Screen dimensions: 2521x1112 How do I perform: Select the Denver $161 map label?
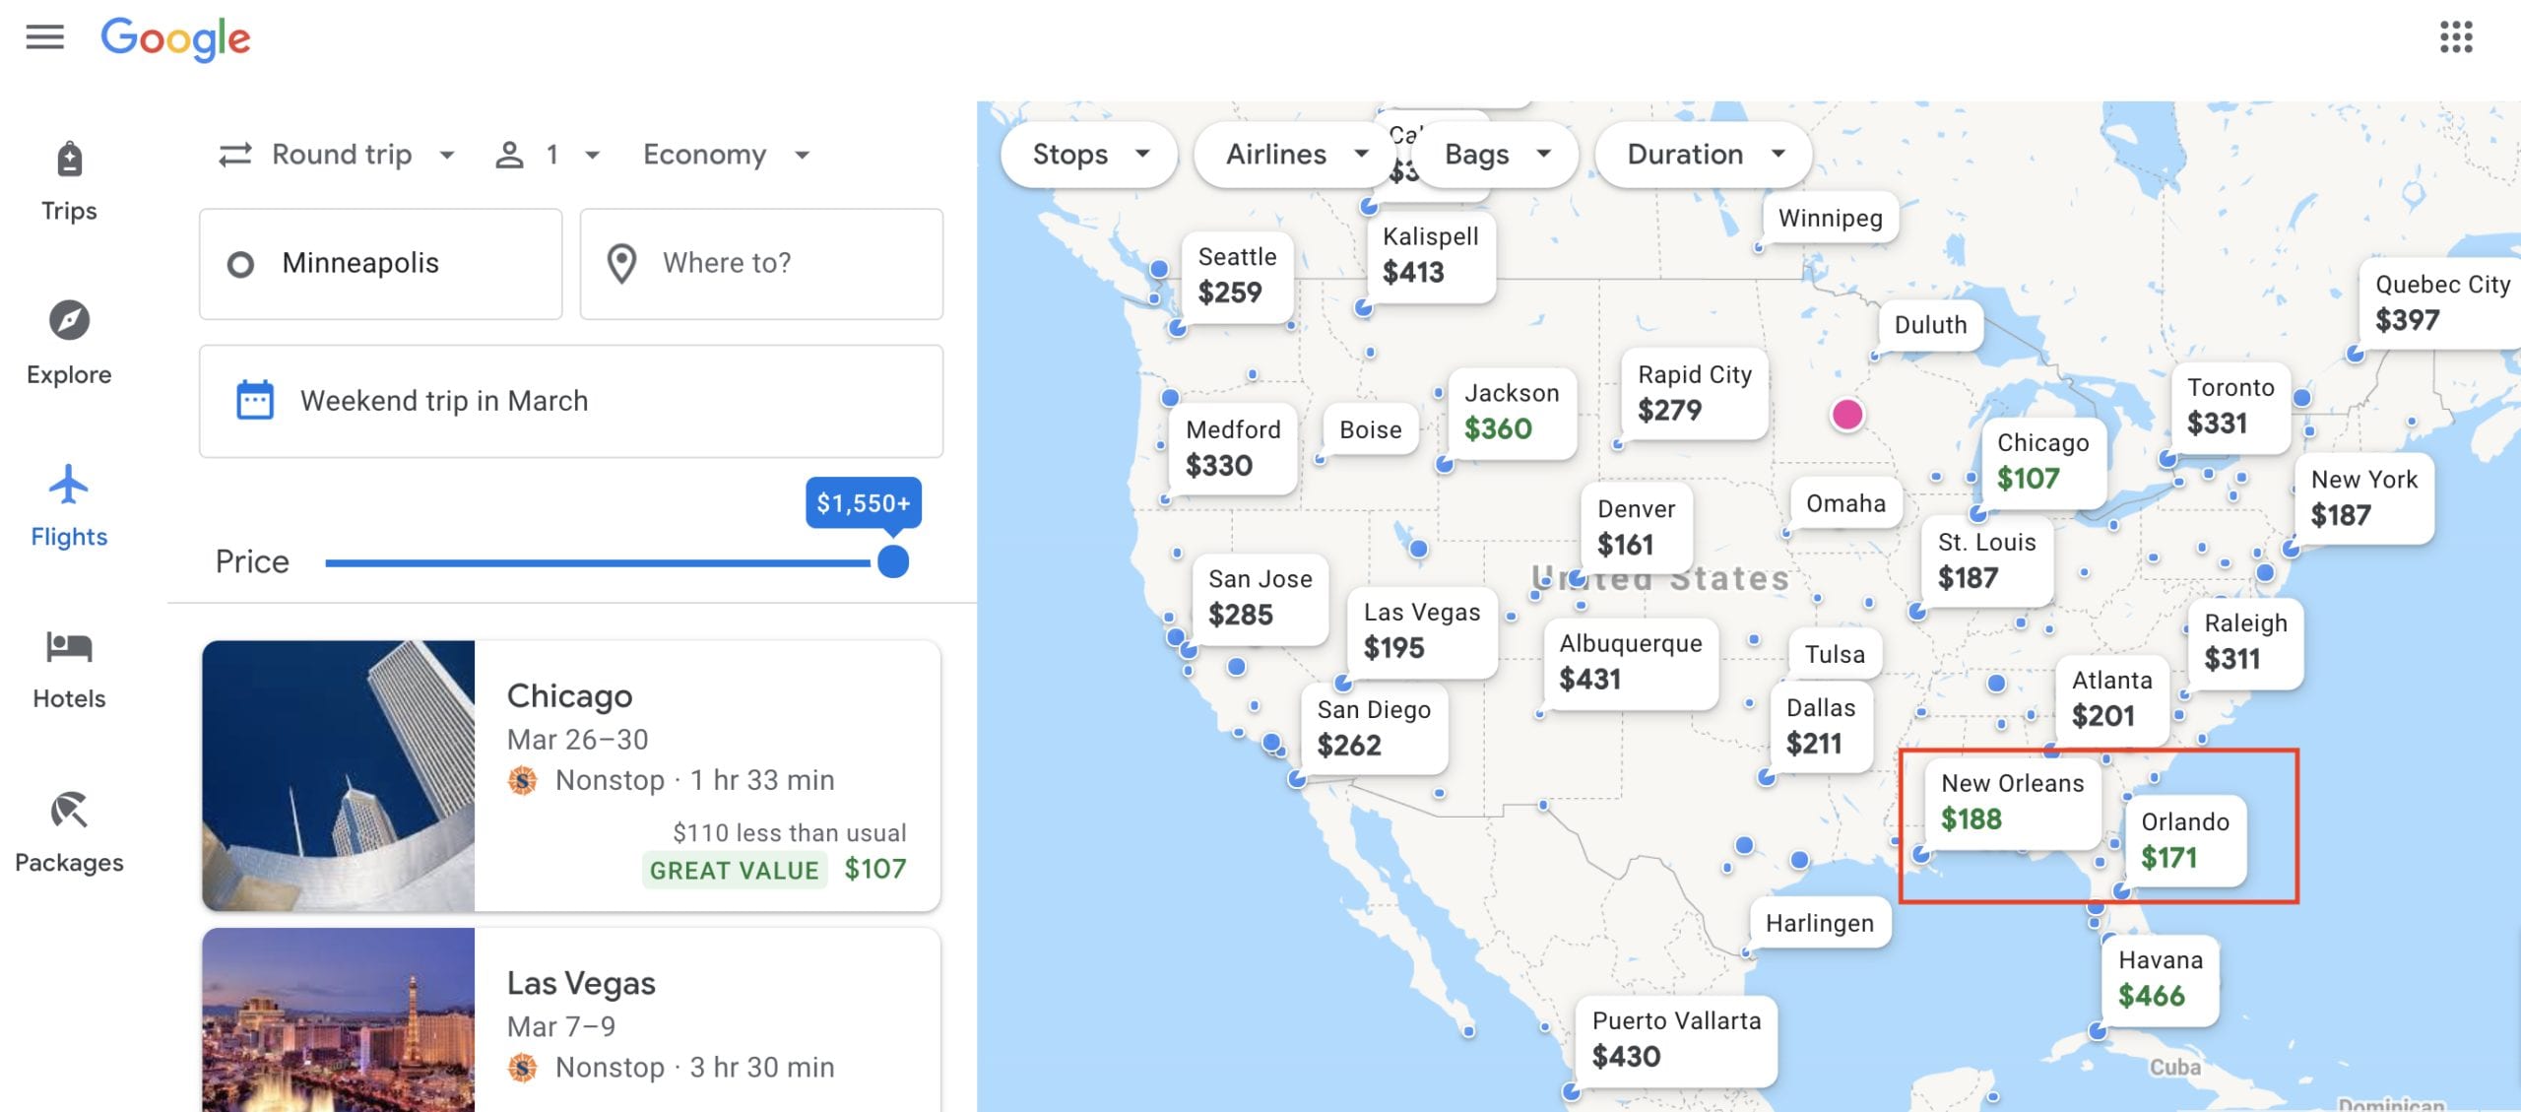point(1636,527)
